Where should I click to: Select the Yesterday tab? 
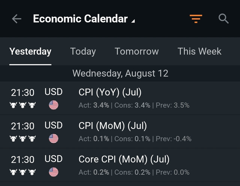click(x=30, y=51)
